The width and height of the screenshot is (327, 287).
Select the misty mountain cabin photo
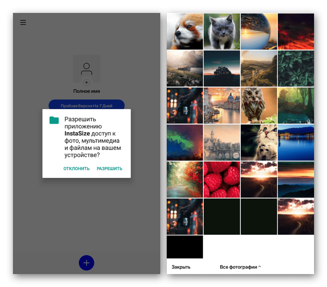point(185,69)
